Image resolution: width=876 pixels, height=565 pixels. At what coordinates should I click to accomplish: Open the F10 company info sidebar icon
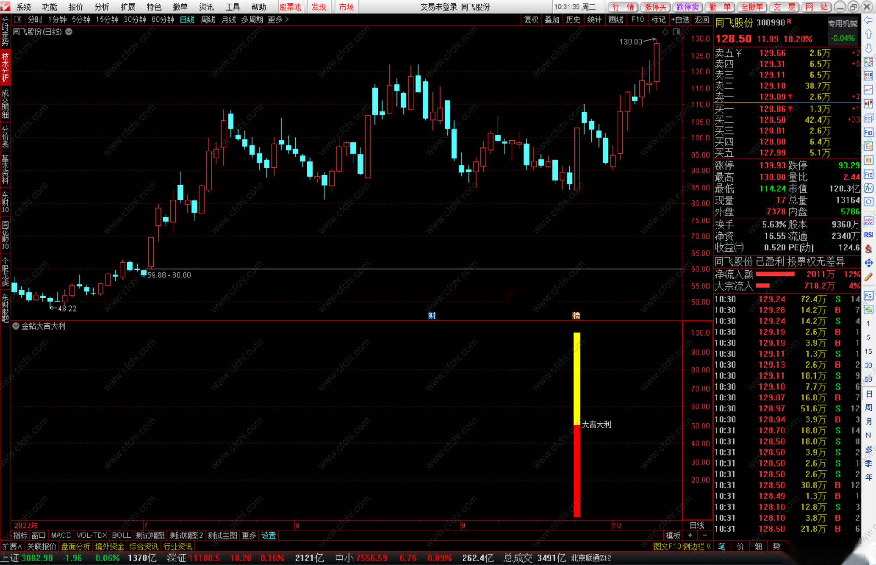869,133
